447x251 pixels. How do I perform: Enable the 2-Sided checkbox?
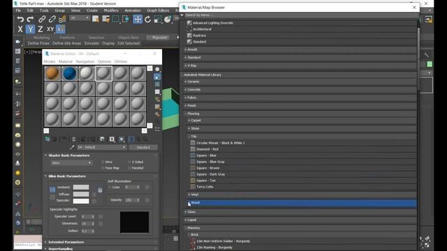pyautogui.click(x=129, y=162)
